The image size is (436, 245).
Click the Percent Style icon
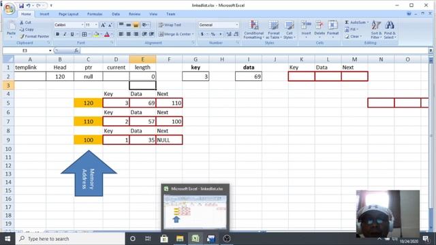pyautogui.click(x=213, y=34)
